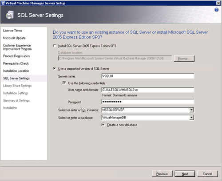Open the Prerequisites Check step
The height and width of the screenshot is (181, 222).
16,63
